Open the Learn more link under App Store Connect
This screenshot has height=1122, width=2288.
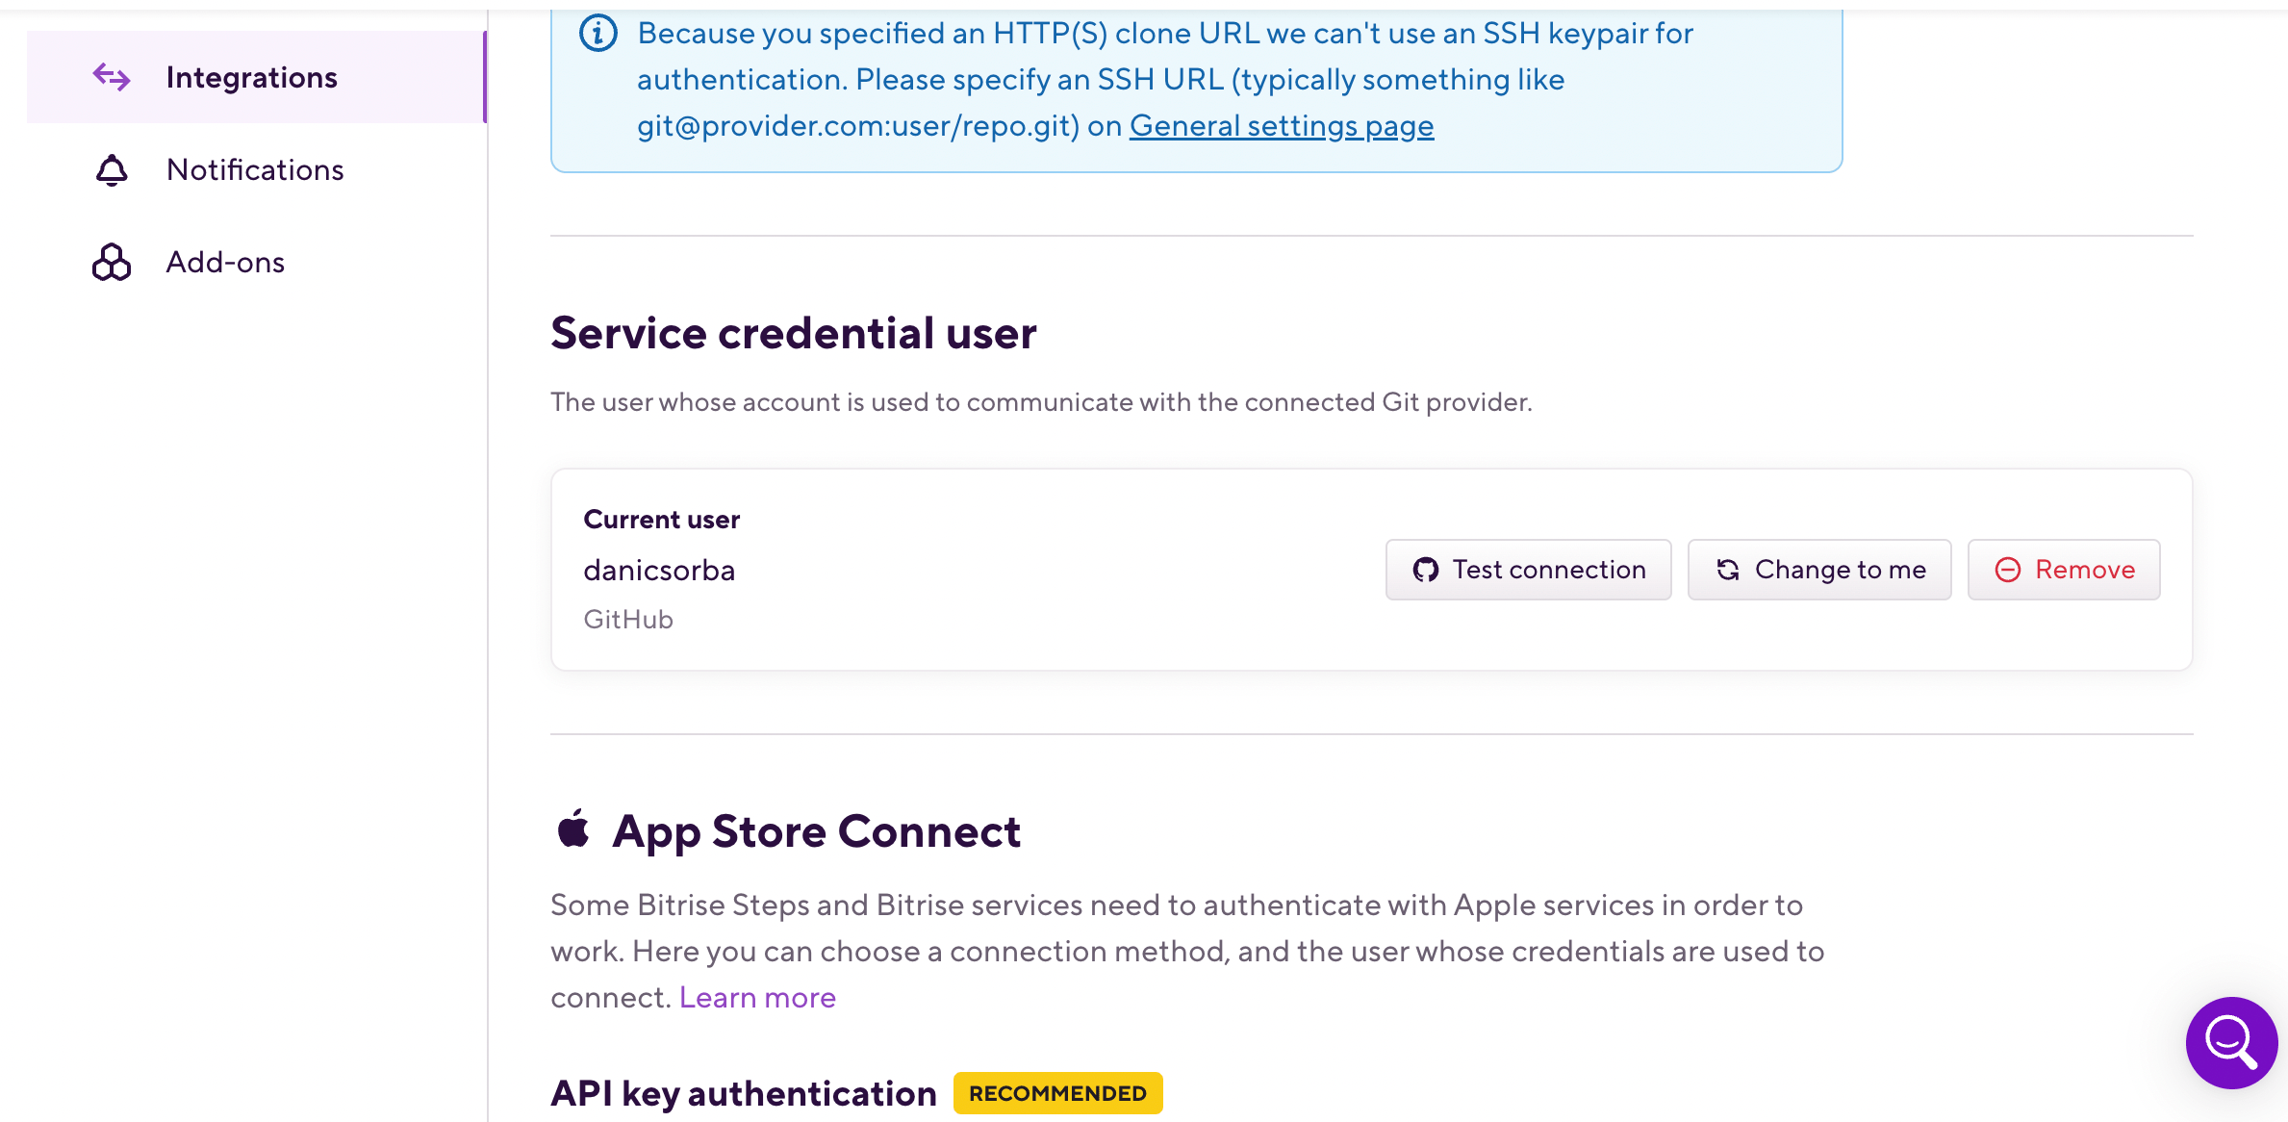coord(757,997)
